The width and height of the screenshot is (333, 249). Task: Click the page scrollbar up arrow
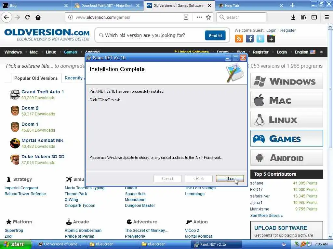click(x=330, y=27)
